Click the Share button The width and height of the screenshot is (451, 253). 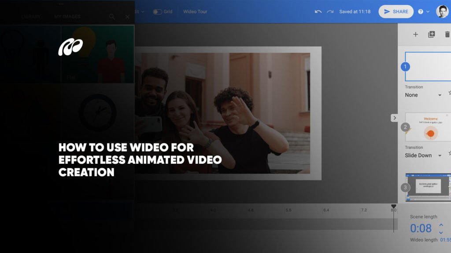point(396,12)
